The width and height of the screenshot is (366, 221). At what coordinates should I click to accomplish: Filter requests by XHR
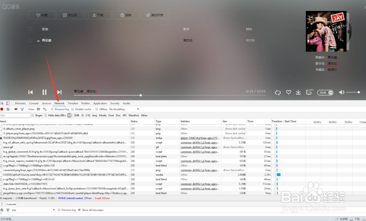click(76, 115)
